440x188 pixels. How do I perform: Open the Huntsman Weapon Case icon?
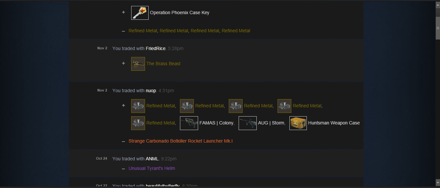[298, 123]
